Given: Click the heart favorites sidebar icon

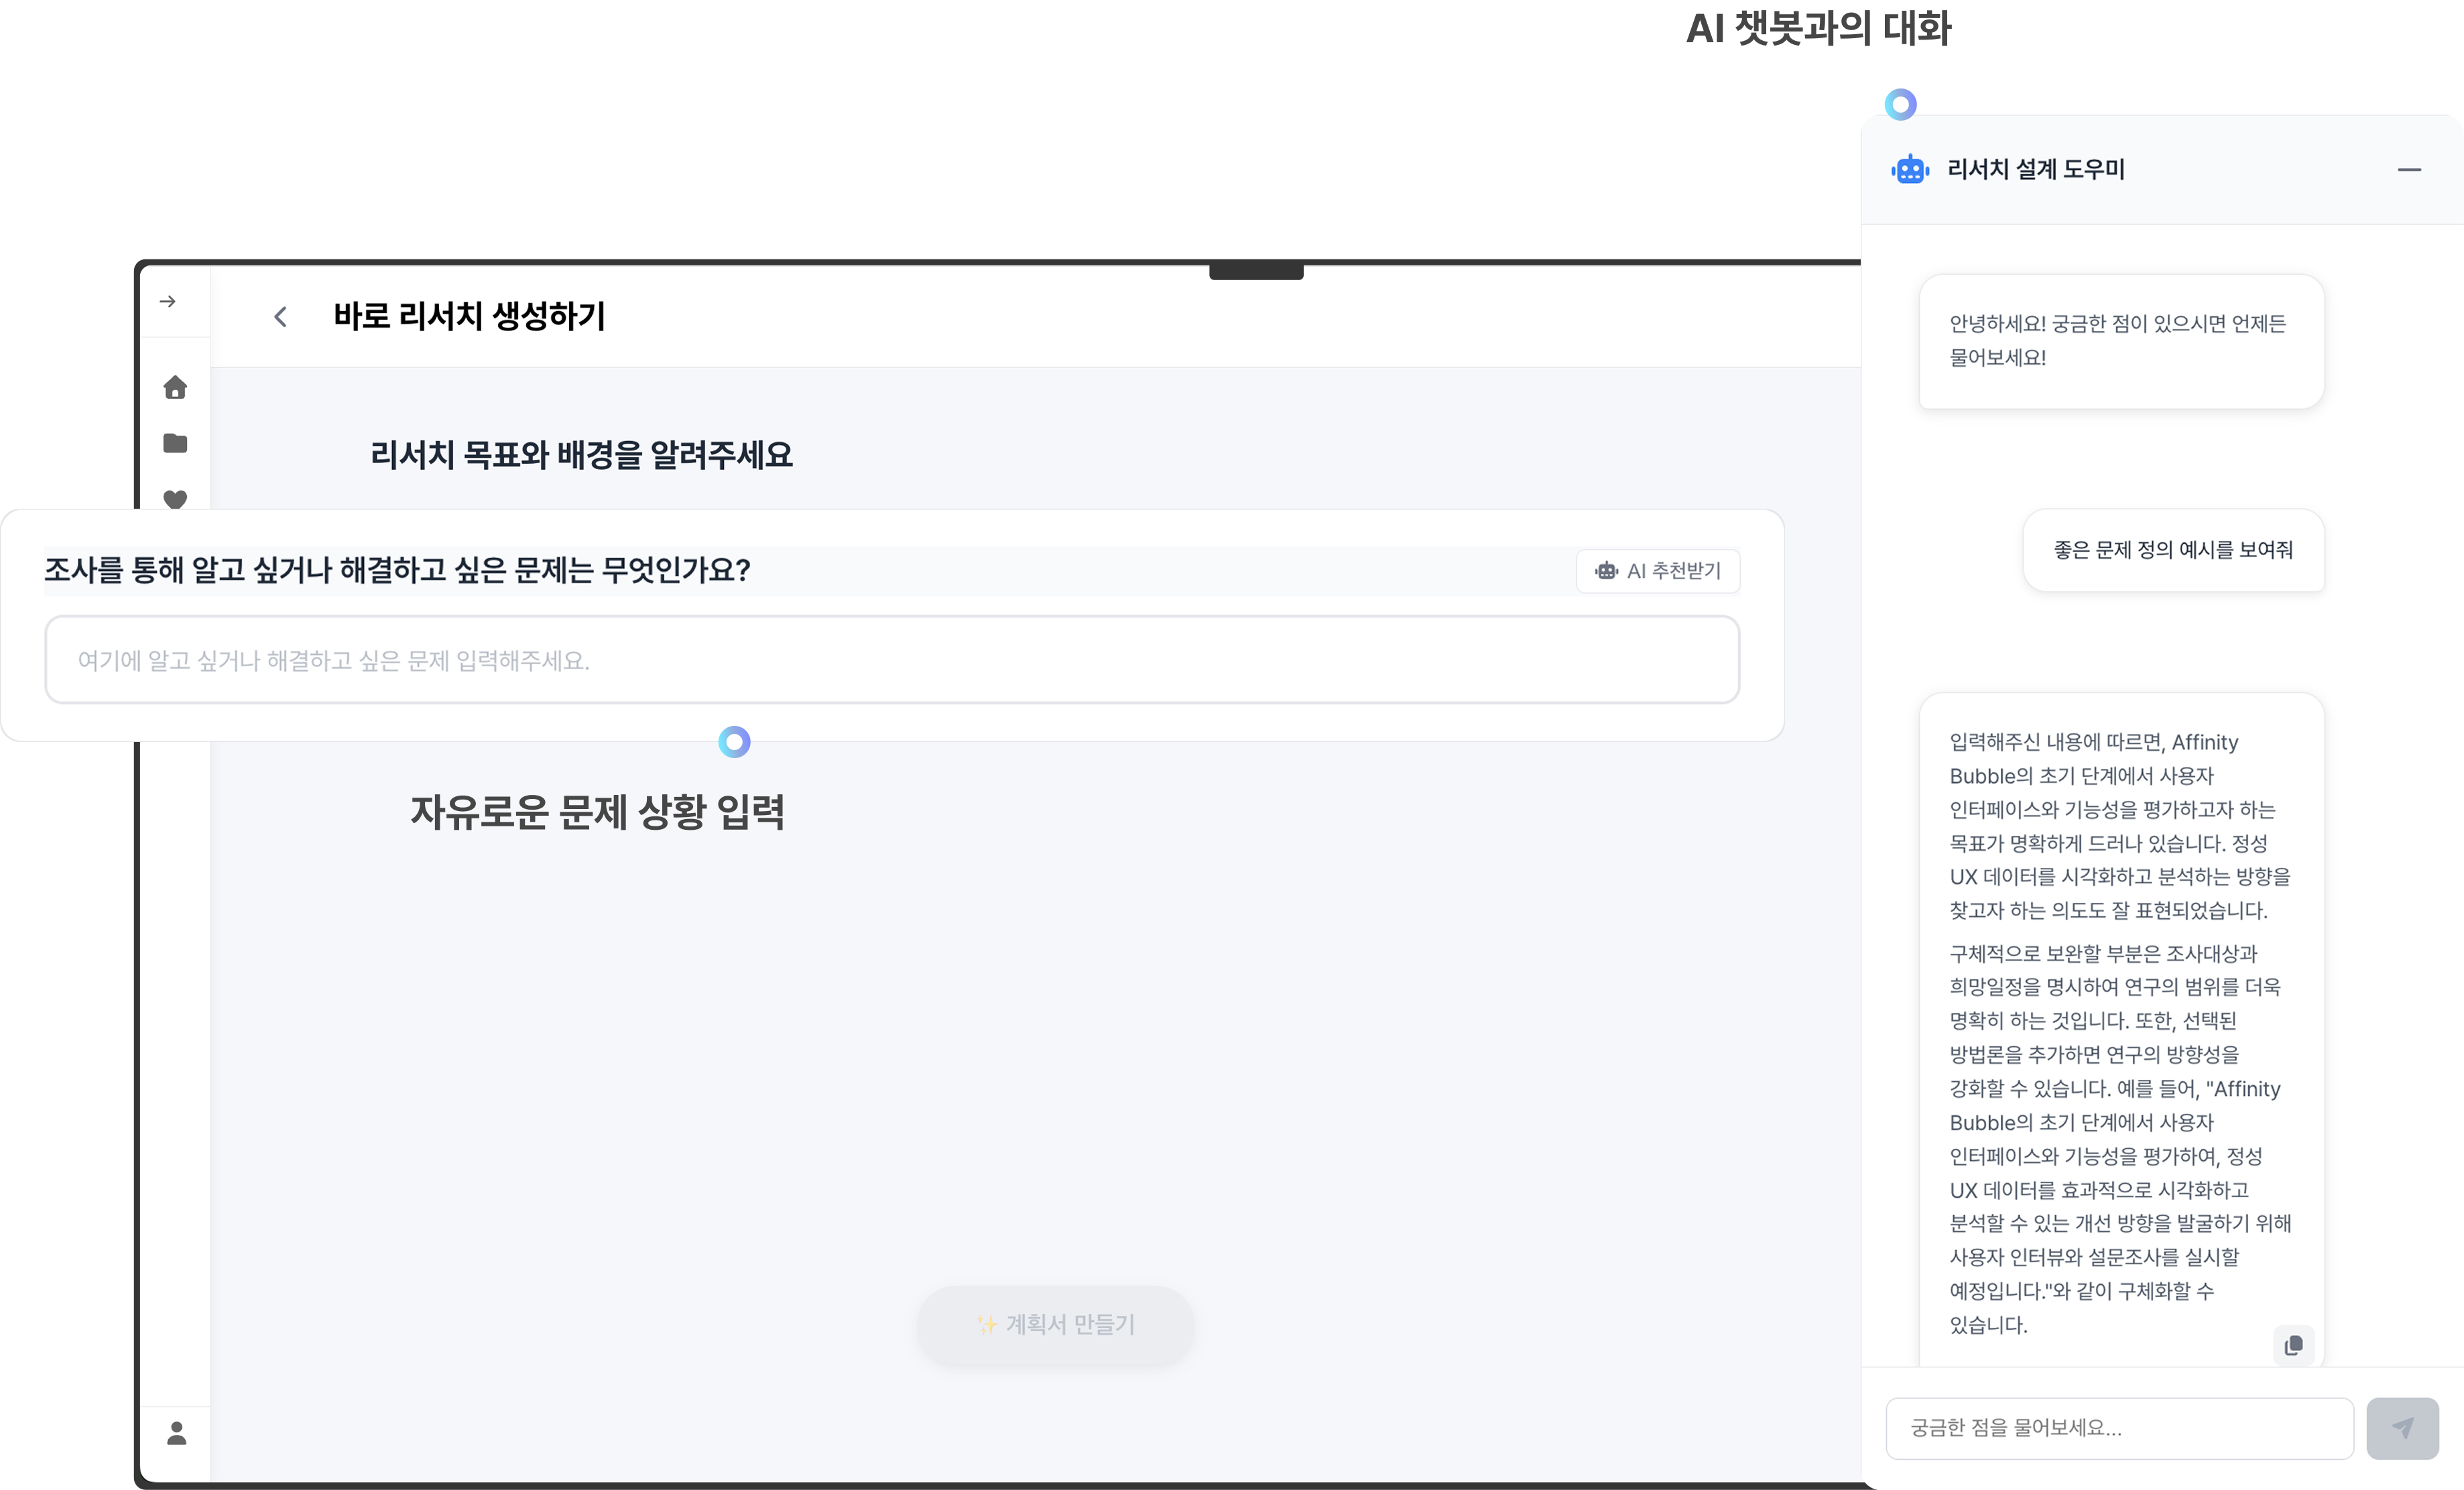Looking at the screenshot, I should (x=175, y=498).
